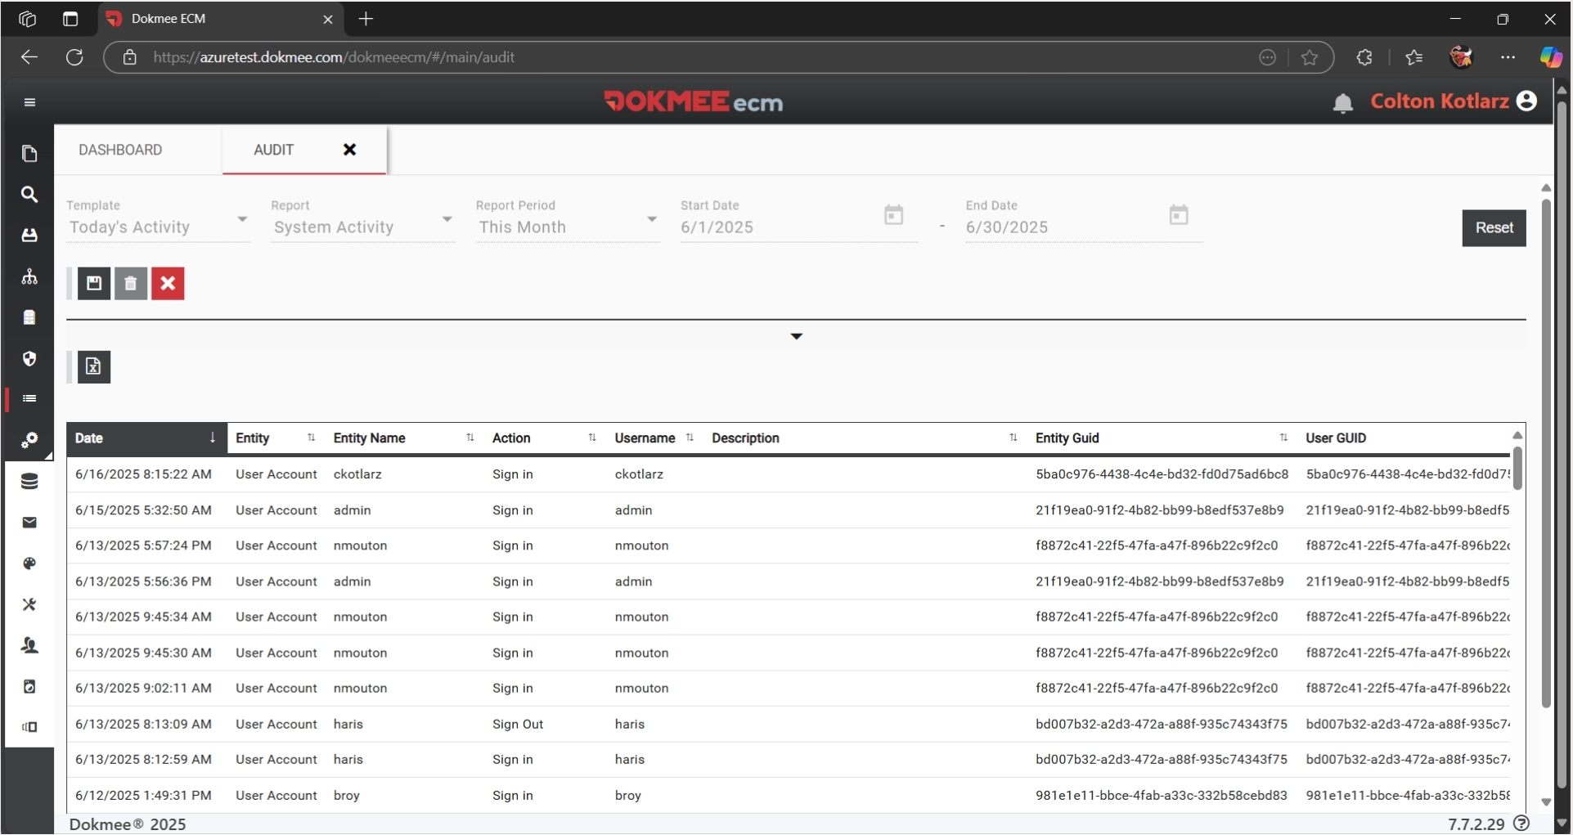The width and height of the screenshot is (1573, 835).
Task: Open the bottom icon in the sidebar
Action: point(29,727)
